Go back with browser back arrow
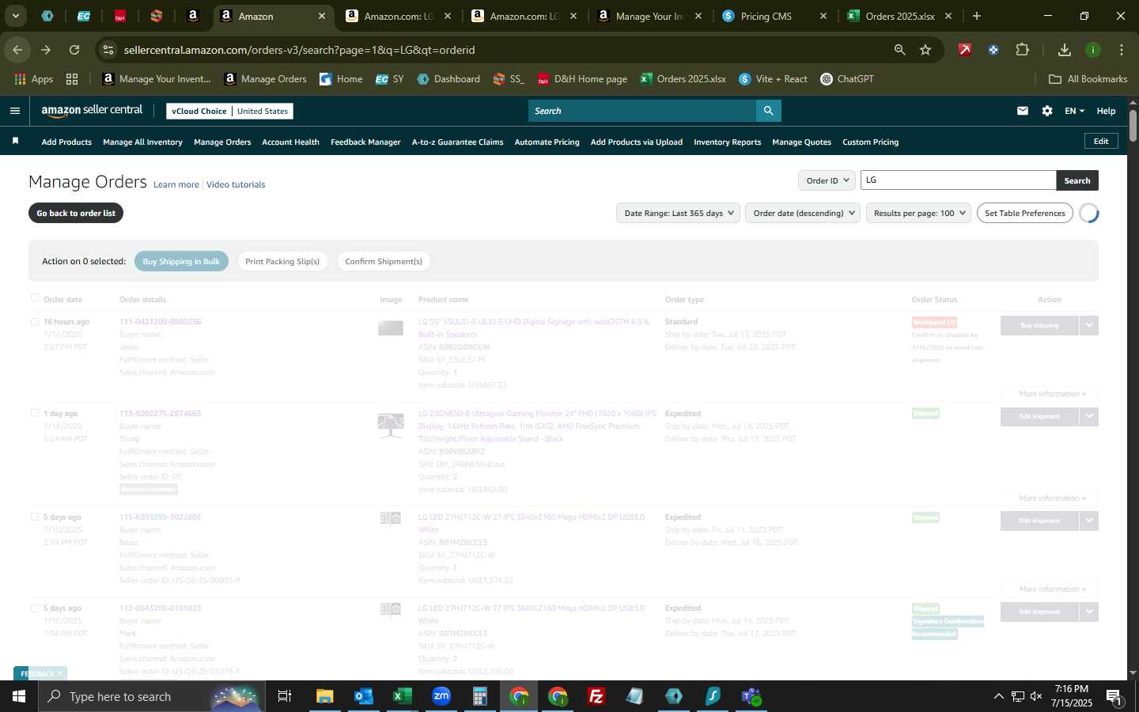The image size is (1139, 712). (17, 50)
